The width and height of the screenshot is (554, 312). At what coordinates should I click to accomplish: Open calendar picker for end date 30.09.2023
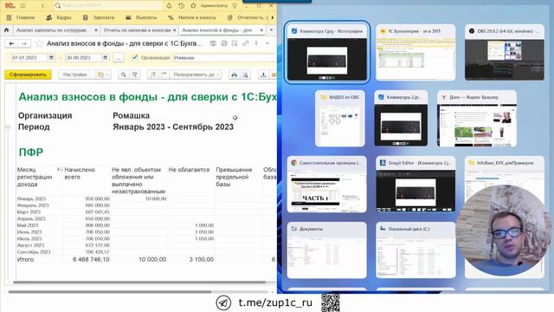[x=106, y=58]
